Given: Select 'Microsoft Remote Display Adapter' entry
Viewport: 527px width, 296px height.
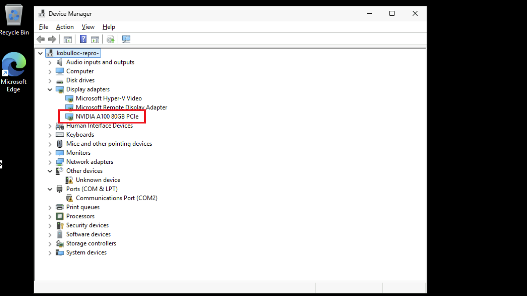Looking at the screenshot, I should pos(121,107).
